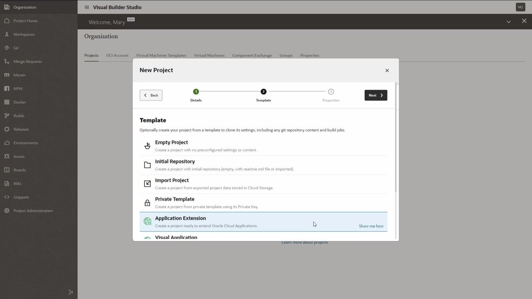This screenshot has height=299, width=532.
Task: Open Learn more about projects link
Action: [305, 243]
